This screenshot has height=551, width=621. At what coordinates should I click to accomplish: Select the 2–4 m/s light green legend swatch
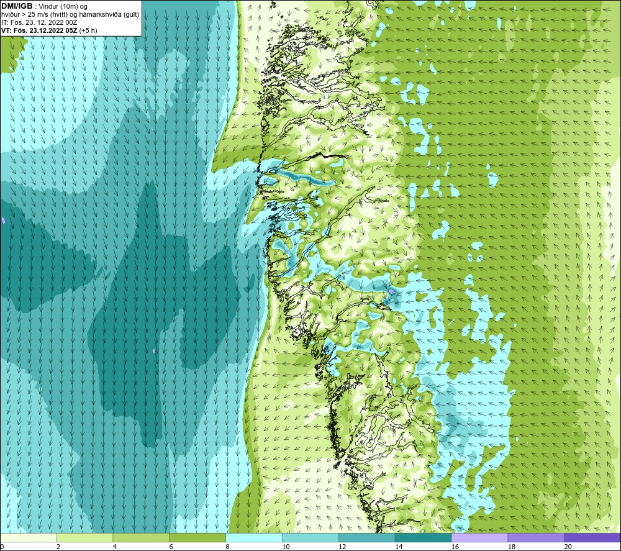point(84,538)
